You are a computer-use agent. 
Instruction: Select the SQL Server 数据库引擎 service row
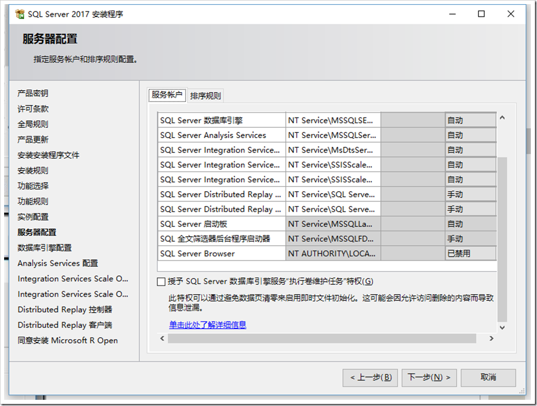click(x=222, y=121)
